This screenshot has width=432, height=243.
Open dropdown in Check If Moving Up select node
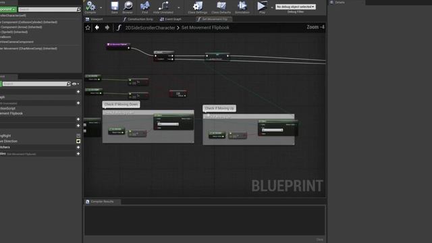[x=272, y=130]
